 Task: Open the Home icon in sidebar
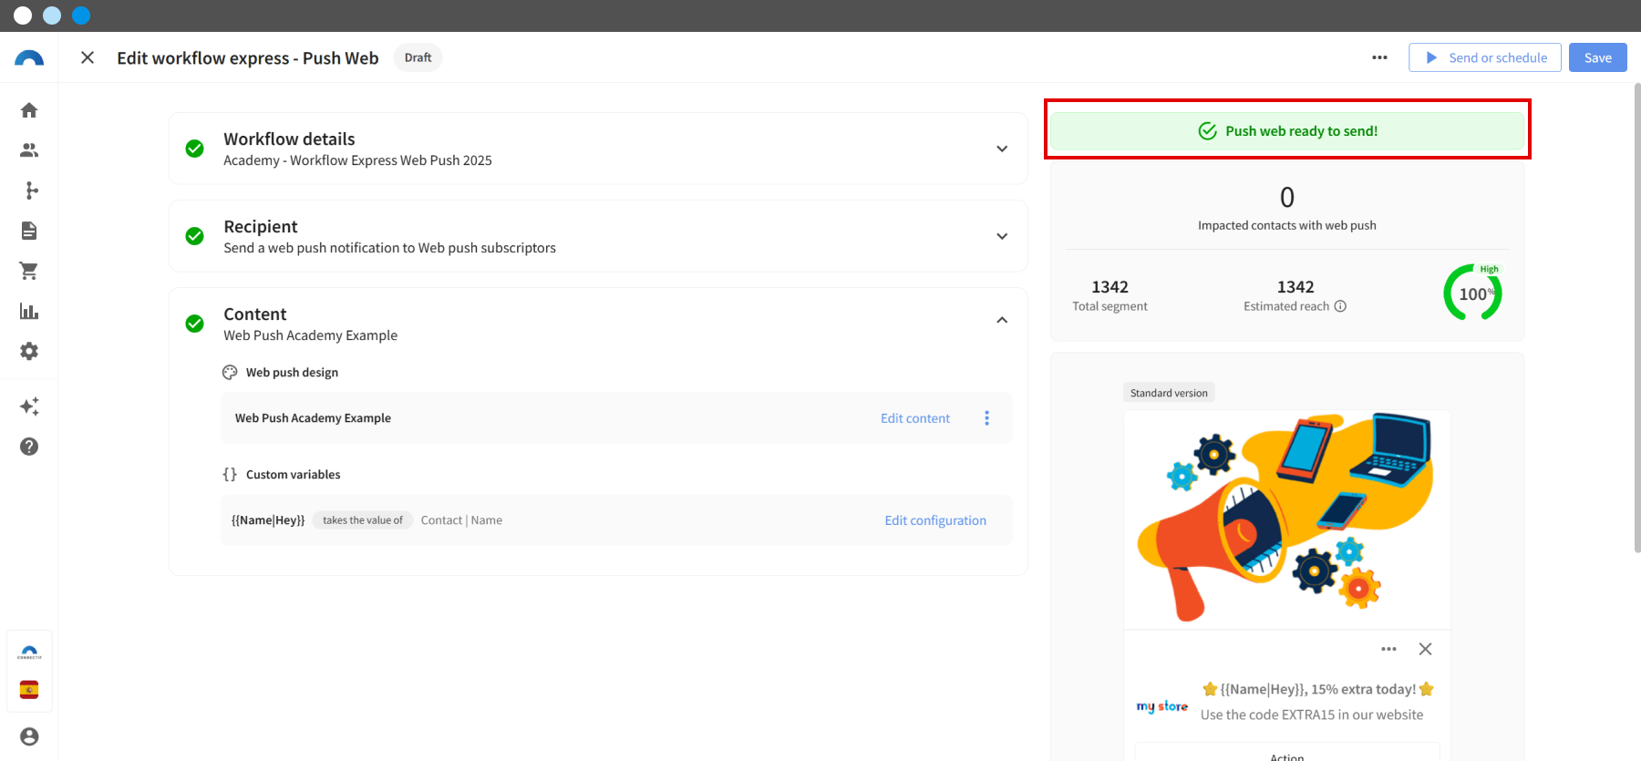[29, 110]
